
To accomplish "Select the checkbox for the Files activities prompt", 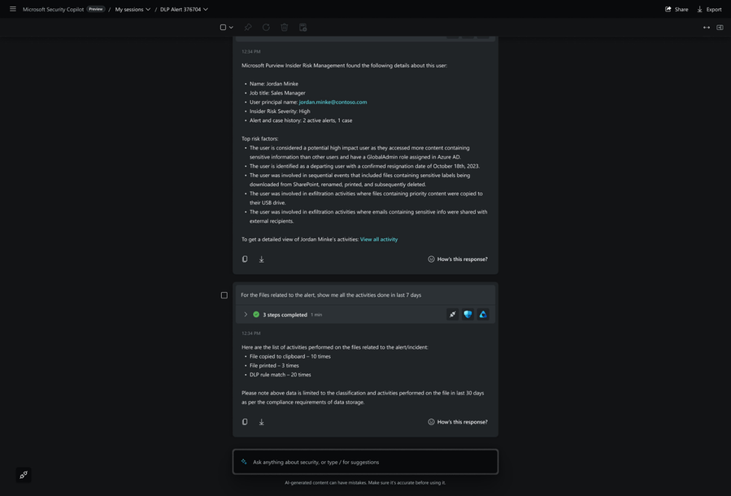I will tap(224, 295).
